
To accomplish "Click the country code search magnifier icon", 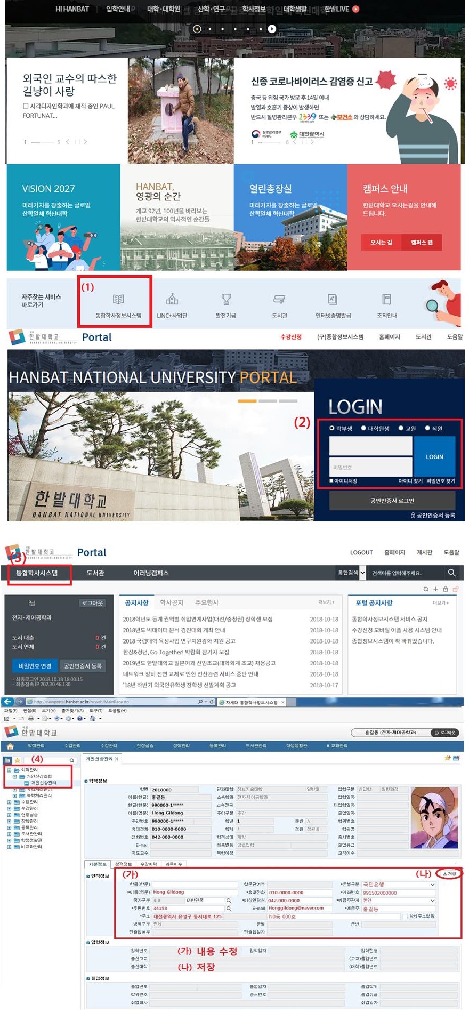I will 229,901.
